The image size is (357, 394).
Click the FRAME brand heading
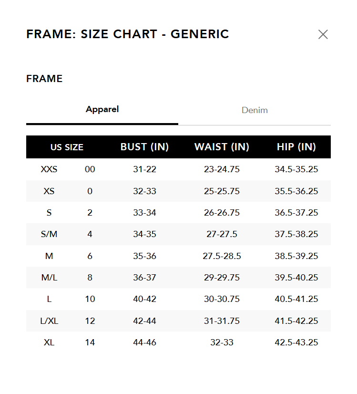[x=44, y=79]
